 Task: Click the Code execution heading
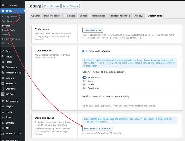44,50
